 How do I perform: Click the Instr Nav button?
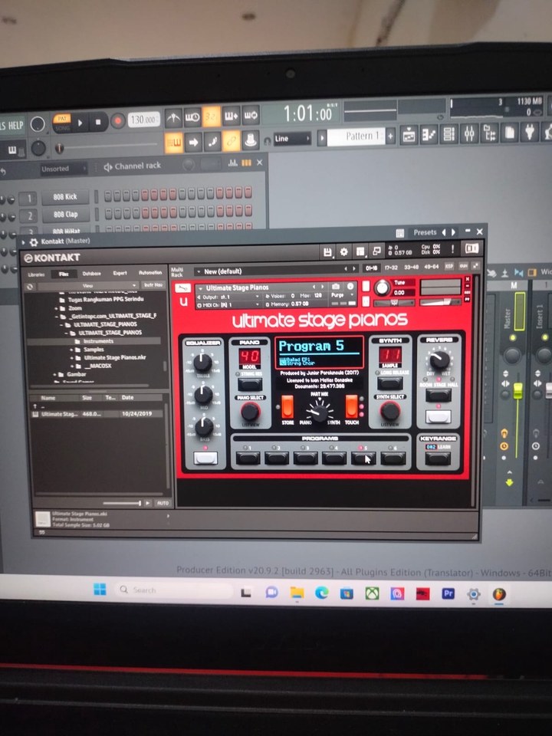[x=153, y=285]
